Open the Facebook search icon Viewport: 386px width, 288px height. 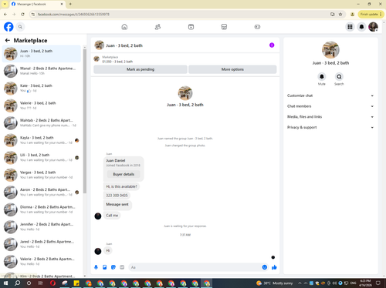(20, 27)
